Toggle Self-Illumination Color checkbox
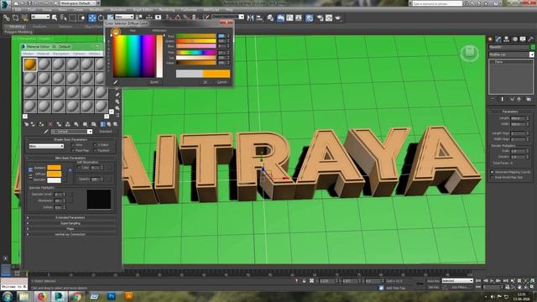 (x=79, y=168)
